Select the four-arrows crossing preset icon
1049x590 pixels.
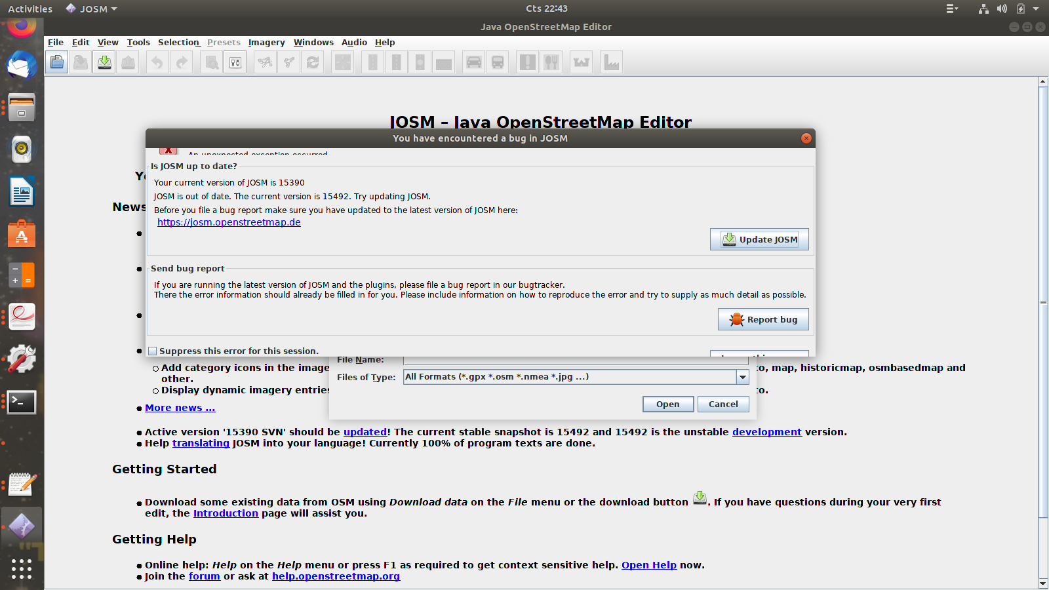pyautogui.click(x=343, y=62)
